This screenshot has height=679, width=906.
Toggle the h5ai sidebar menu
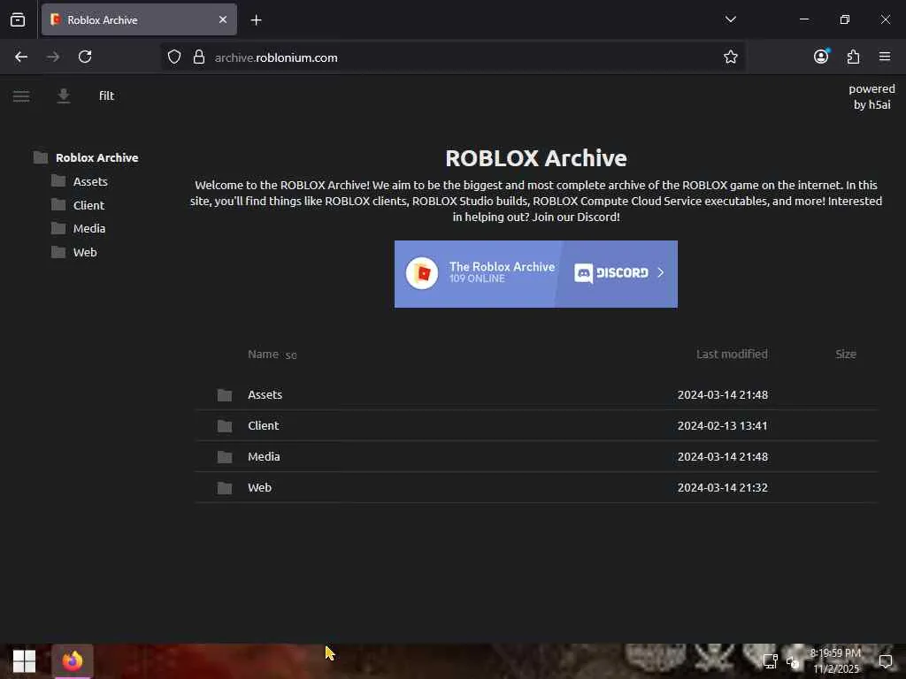tap(21, 95)
